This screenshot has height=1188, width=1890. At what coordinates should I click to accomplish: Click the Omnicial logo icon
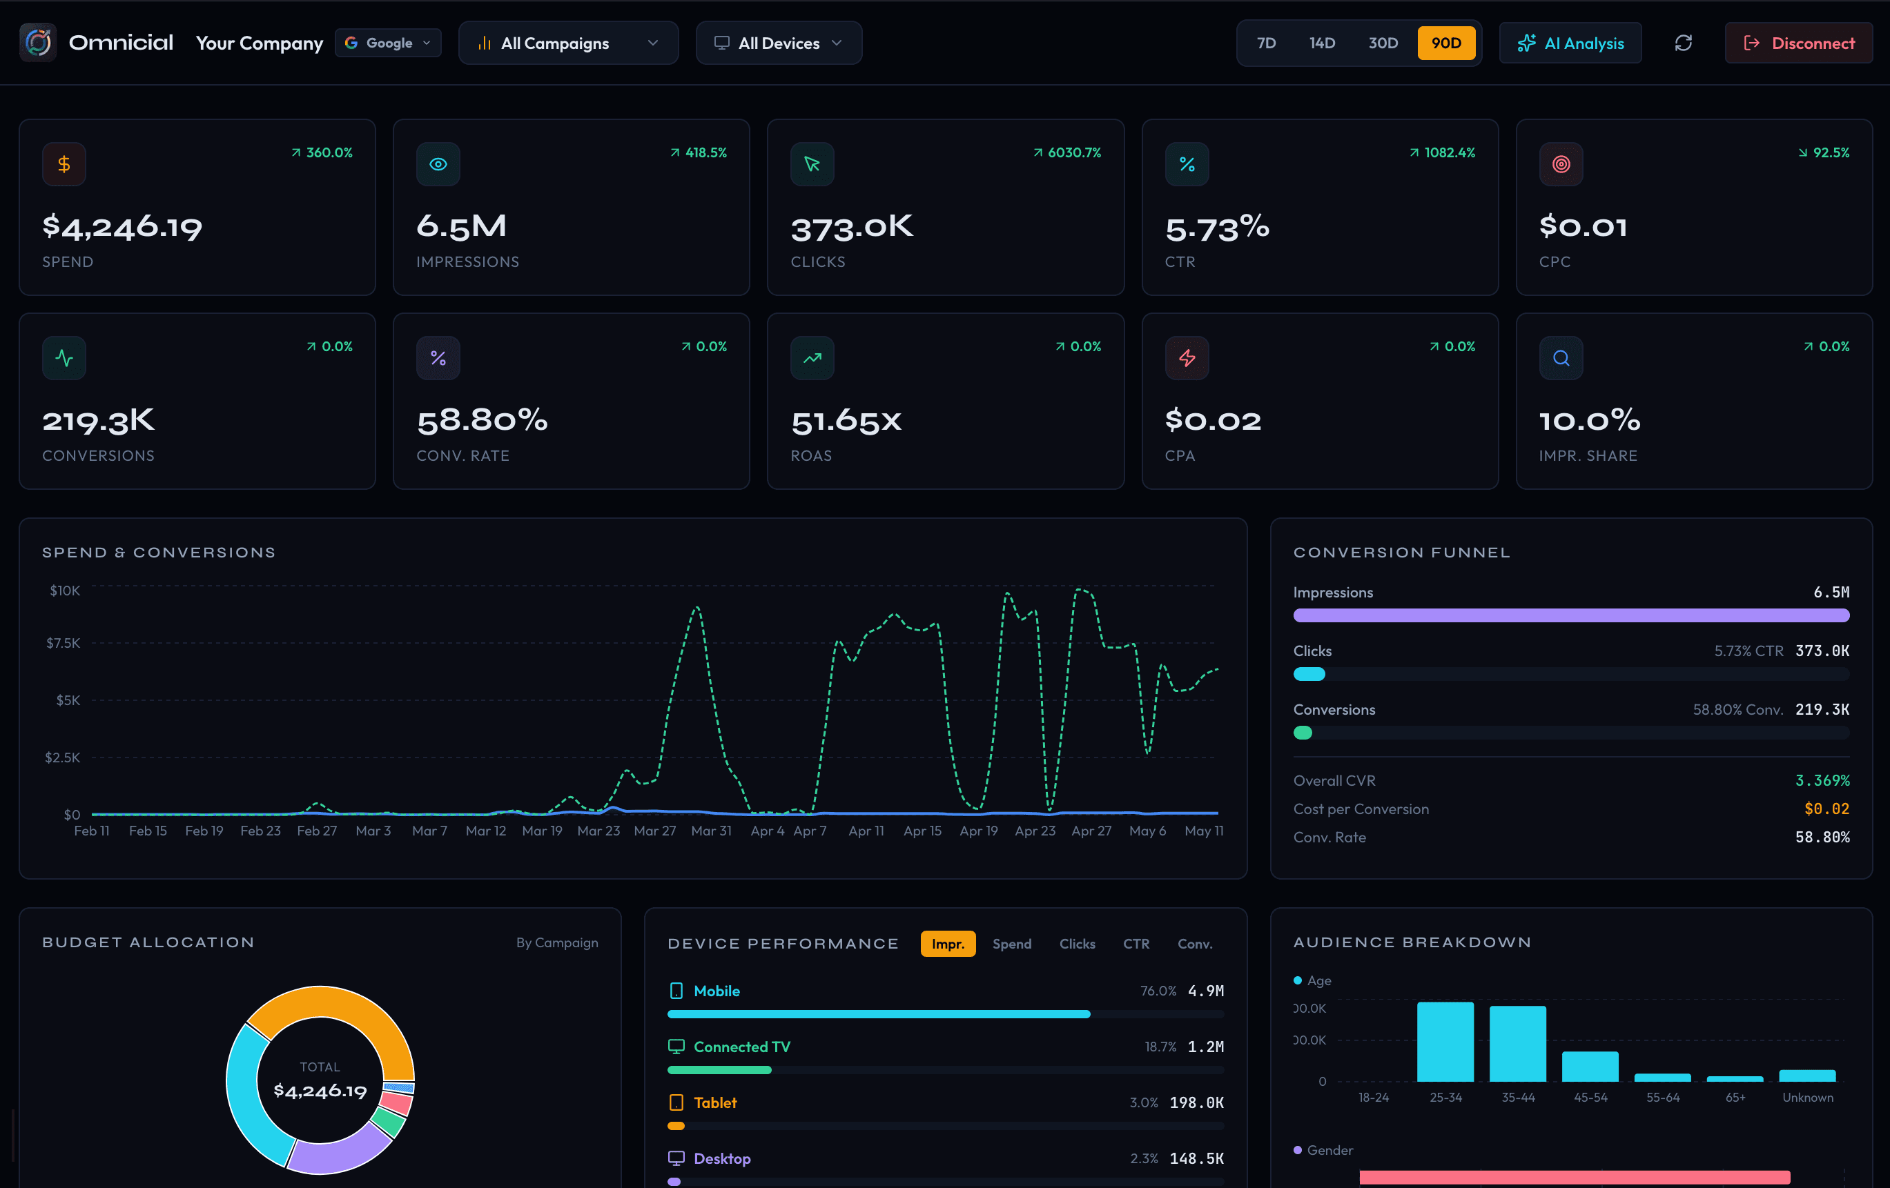click(x=38, y=42)
